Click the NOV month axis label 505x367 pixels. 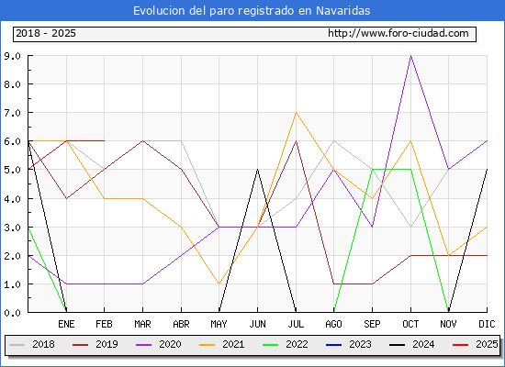click(448, 324)
